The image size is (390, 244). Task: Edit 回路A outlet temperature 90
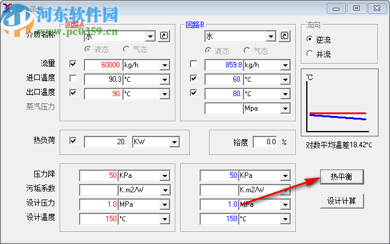coord(103,94)
